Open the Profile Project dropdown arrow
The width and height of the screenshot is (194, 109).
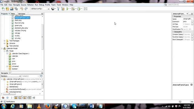(82, 9)
